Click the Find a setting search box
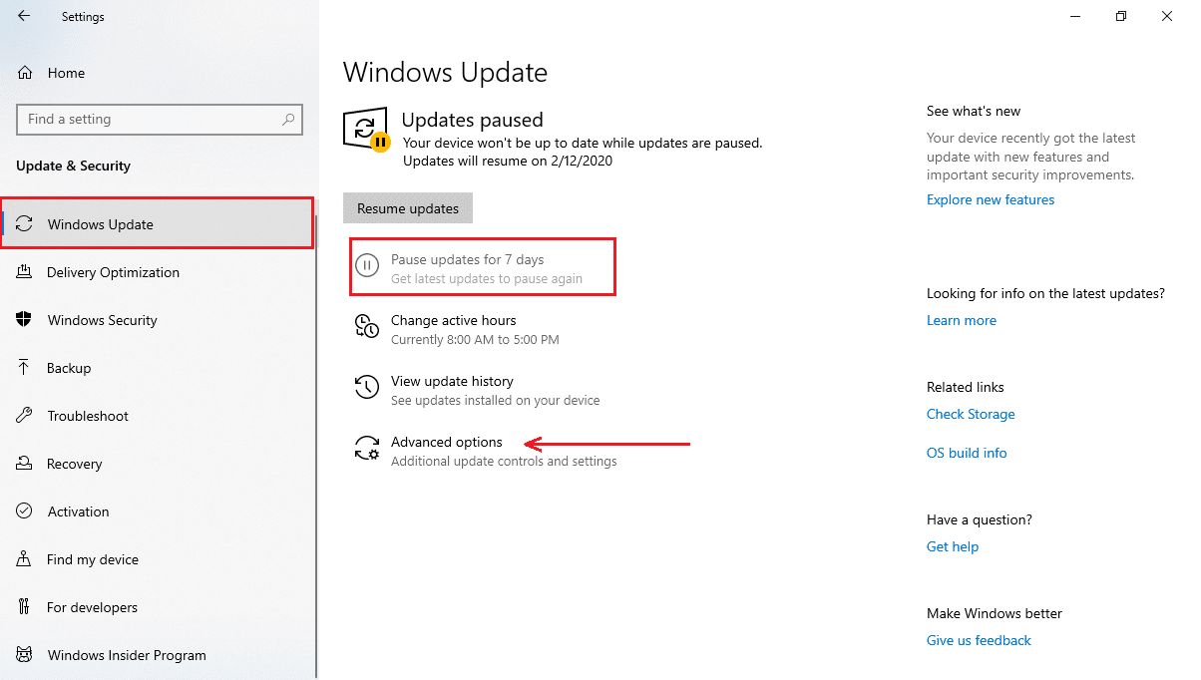 click(x=160, y=119)
